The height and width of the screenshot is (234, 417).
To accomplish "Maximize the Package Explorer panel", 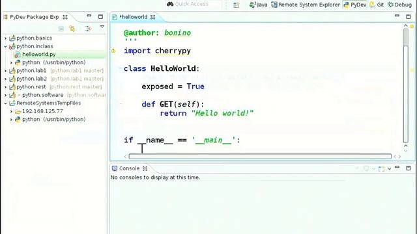I will tap(100, 17).
